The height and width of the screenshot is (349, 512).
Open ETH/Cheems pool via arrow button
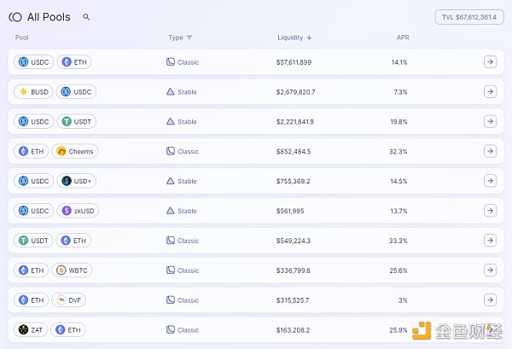(489, 151)
